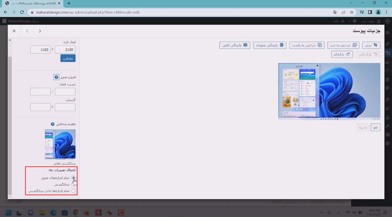The height and width of the screenshot is (217, 392).
Task: Open the Chrome media control icon
Action: pos(362,12)
